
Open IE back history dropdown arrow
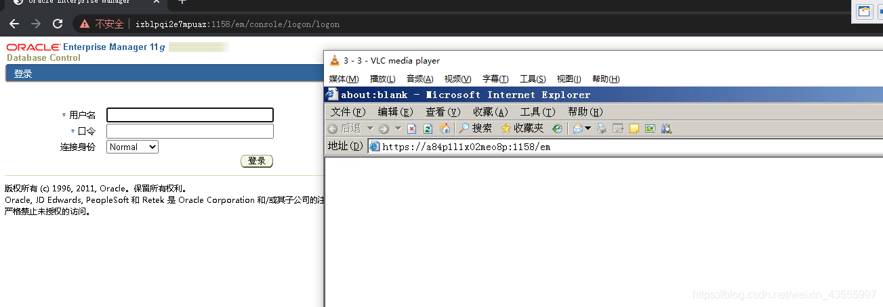(370, 128)
